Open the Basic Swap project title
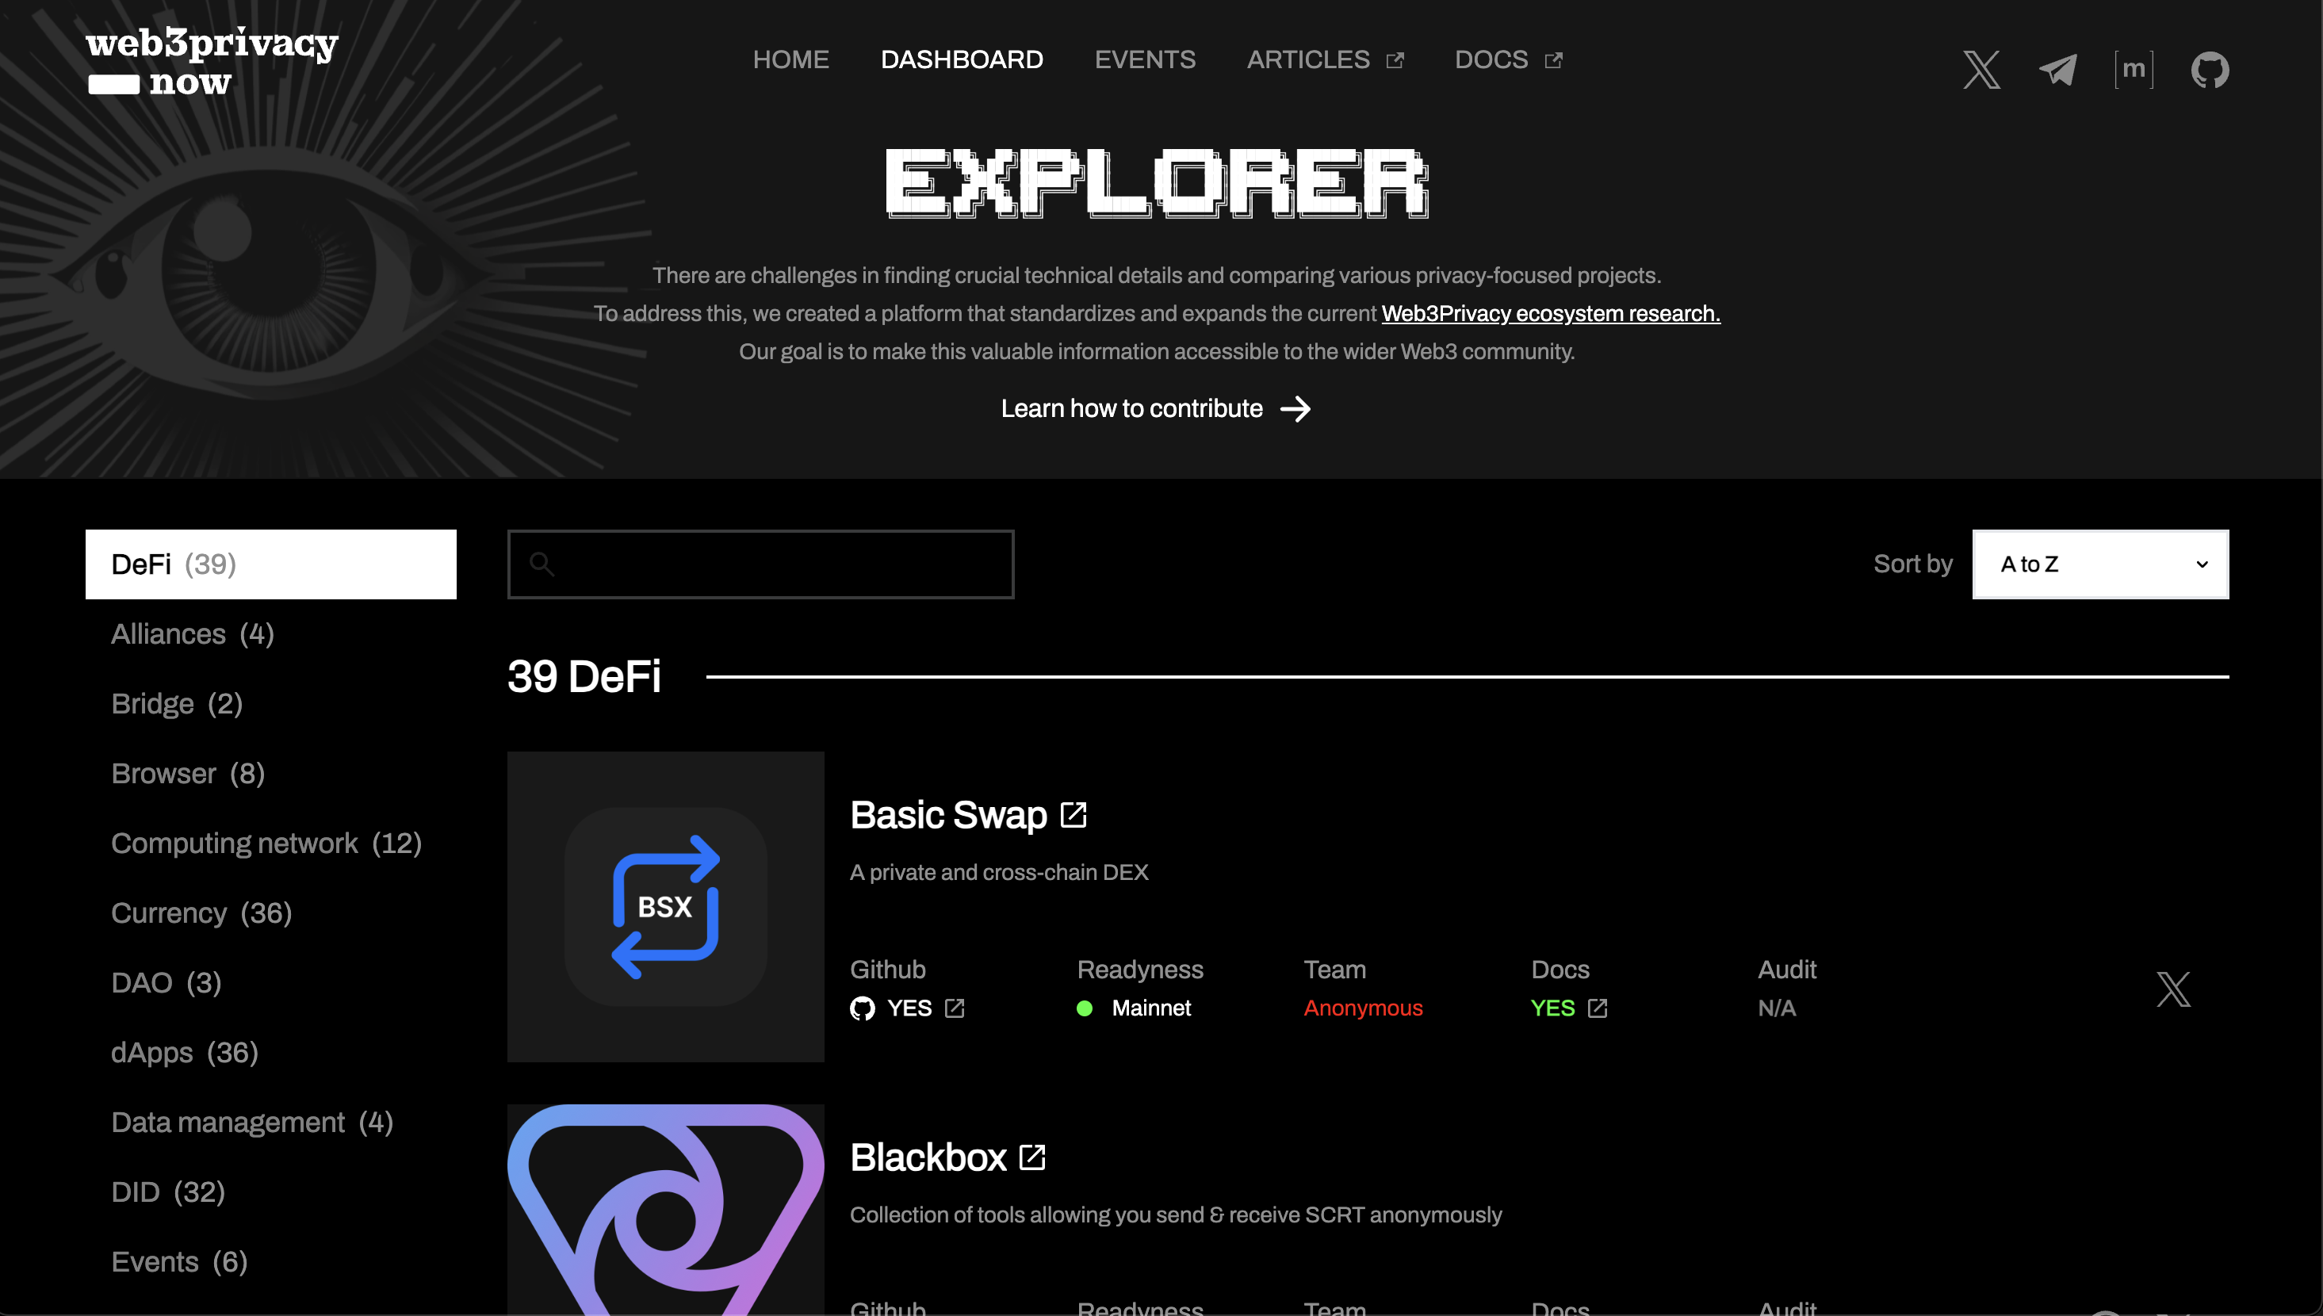 tap(948, 814)
